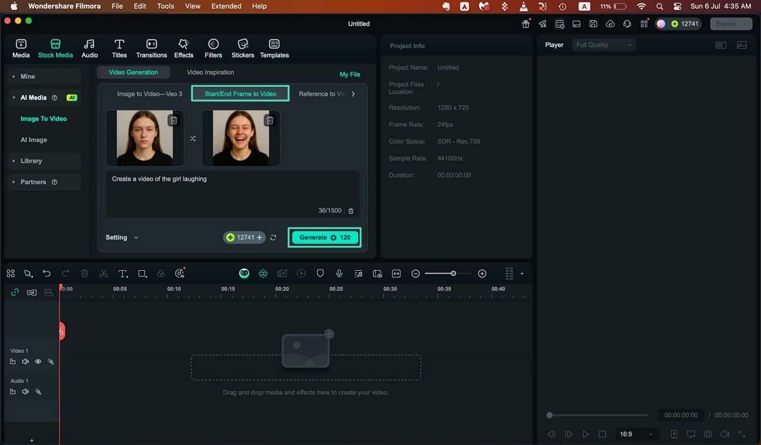Open the My File link
This screenshot has height=445, width=761.
point(350,74)
